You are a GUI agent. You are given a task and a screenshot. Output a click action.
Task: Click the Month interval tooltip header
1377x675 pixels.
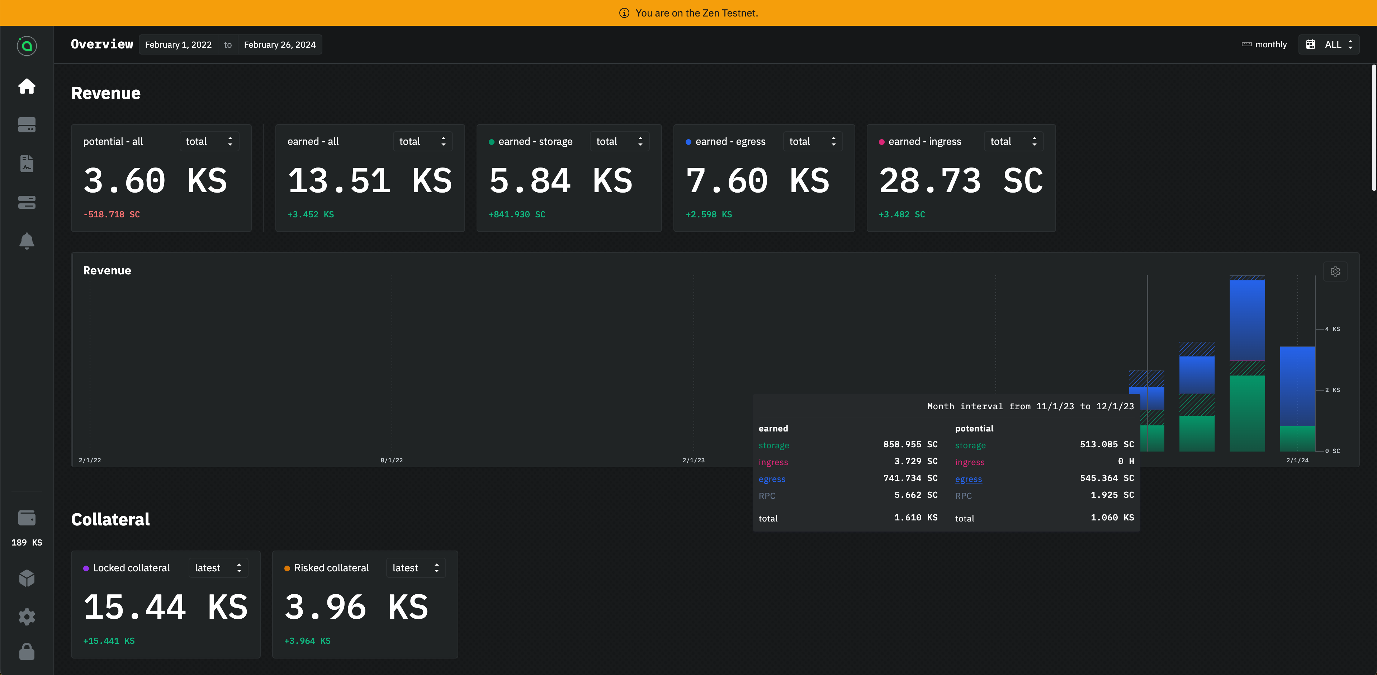[1031, 407]
